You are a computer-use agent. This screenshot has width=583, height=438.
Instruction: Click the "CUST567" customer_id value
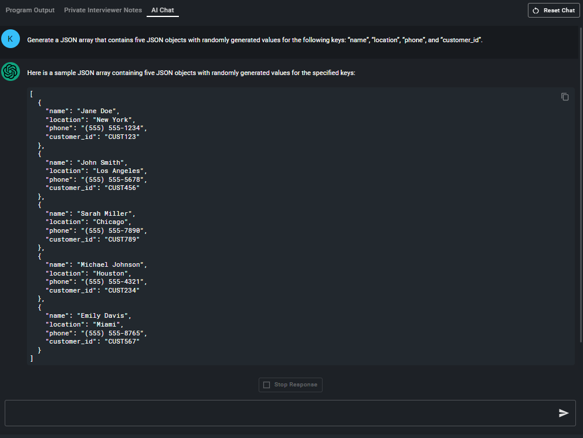coord(122,341)
